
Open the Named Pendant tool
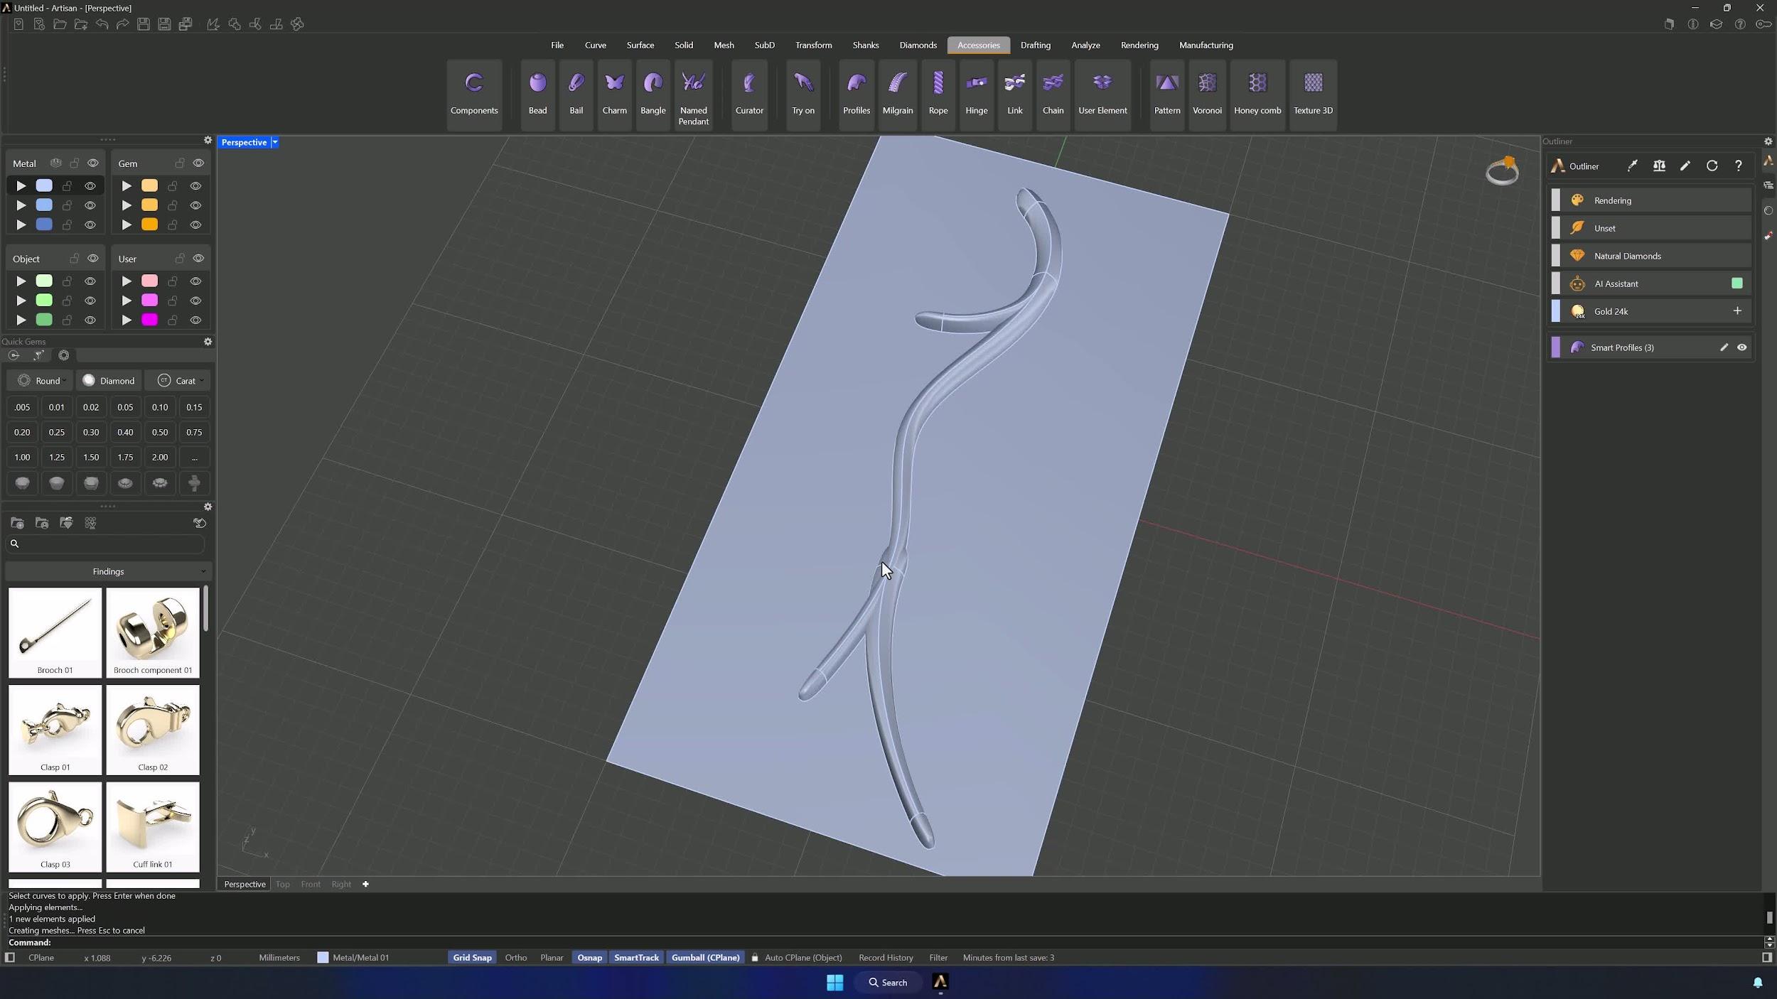[x=693, y=94]
